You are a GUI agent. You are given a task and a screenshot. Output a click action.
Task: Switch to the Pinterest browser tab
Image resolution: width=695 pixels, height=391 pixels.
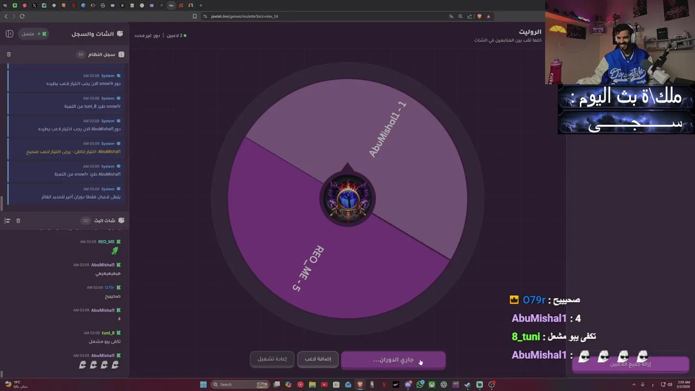(24, 5)
